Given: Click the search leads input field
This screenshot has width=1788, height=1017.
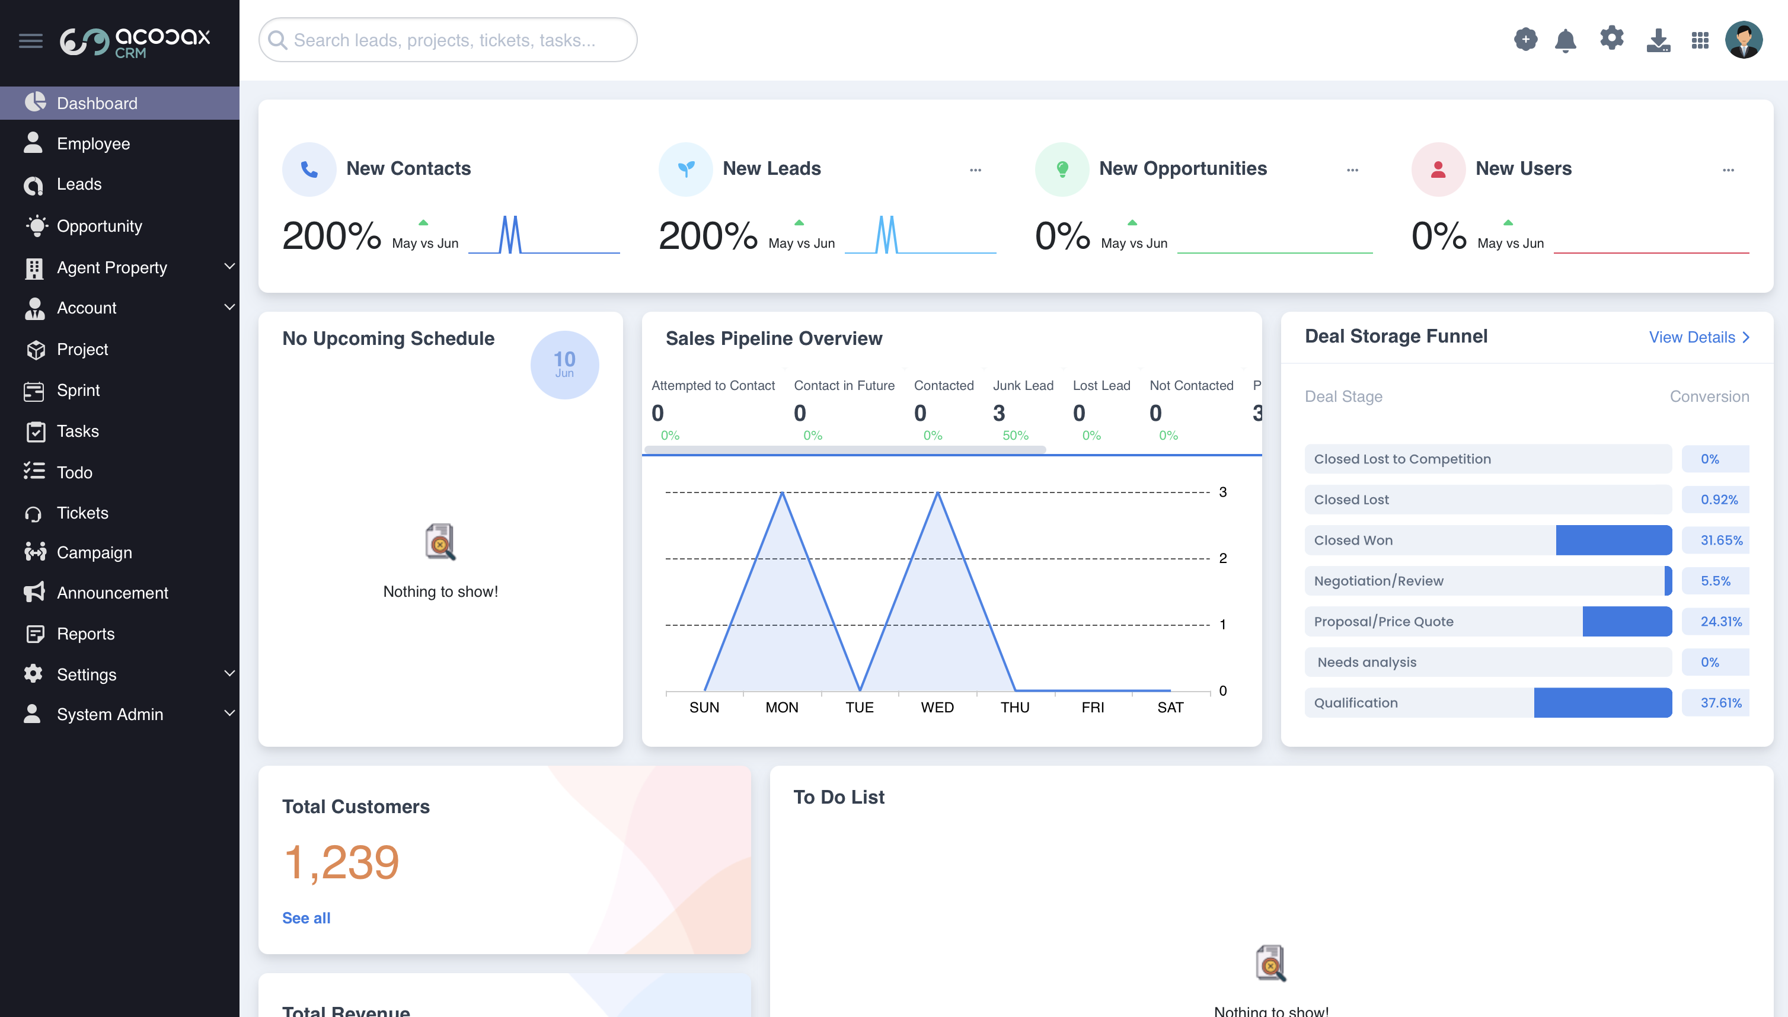Looking at the screenshot, I should point(448,40).
